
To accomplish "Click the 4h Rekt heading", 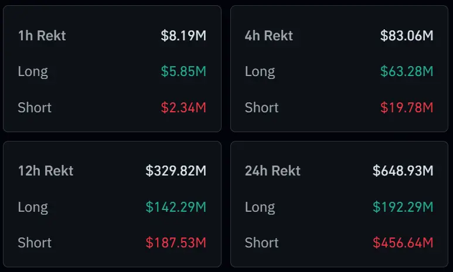I will tap(269, 36).
